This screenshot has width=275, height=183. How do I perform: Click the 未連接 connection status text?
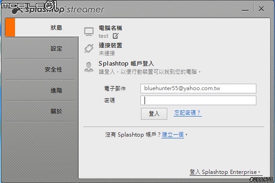click(107, 53)
